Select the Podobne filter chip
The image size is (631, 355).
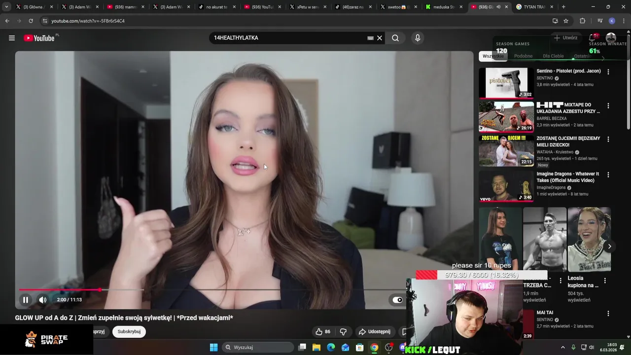tap(523, 56)
